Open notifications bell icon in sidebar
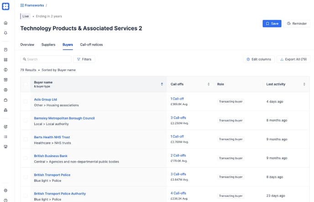Viewport: 314px width, 202px height. point(5,33)
